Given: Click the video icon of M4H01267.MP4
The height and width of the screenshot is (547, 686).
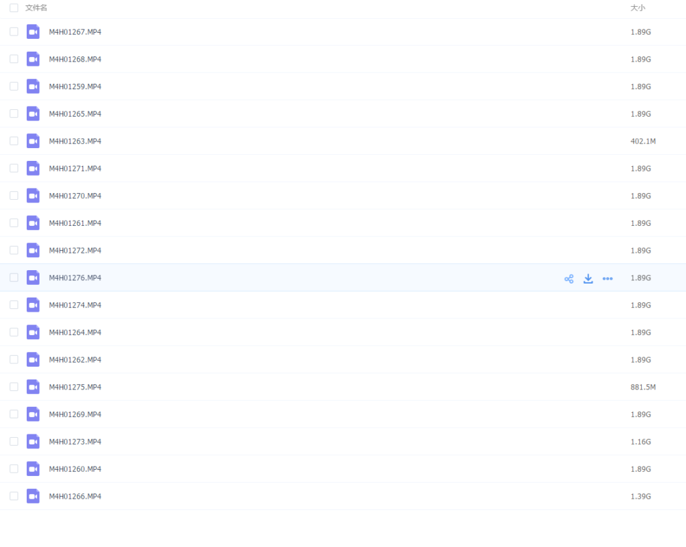Looking at the screenshot, I should click(x=33, y=32).
